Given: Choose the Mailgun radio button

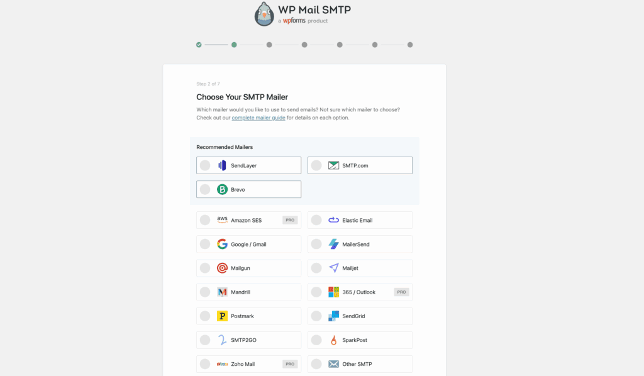Looking at the screenshot, I should click(205, 268).
